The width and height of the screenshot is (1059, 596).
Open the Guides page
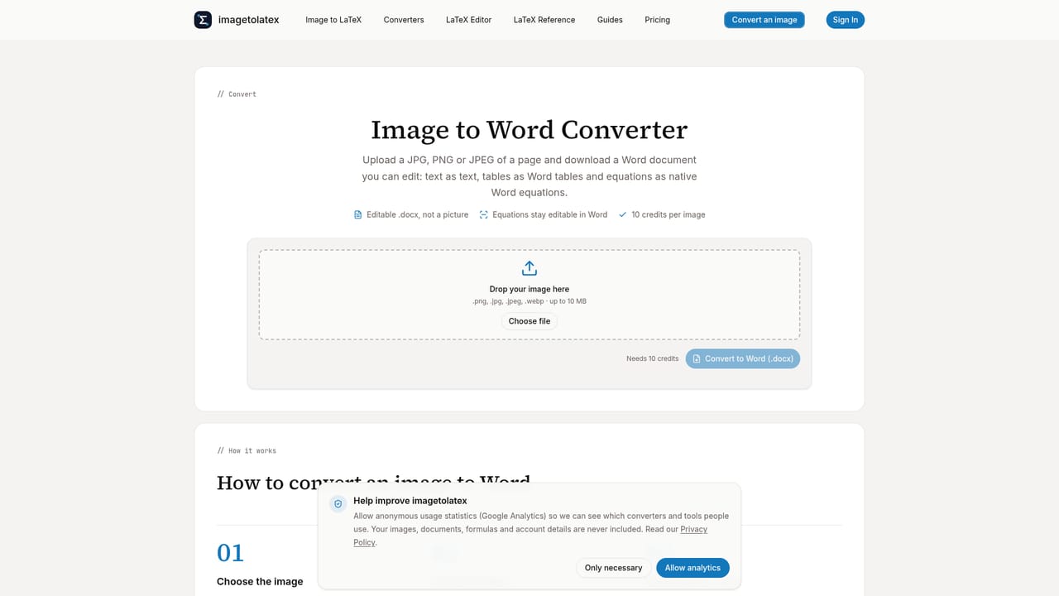coord(610,20)
